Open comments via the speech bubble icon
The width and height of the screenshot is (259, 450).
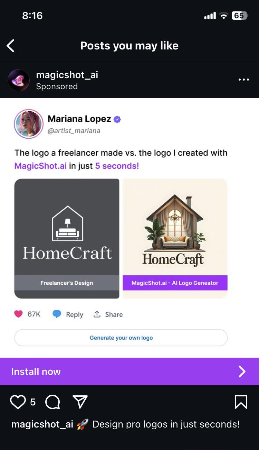pyautogui.click(x=52, y=402)
